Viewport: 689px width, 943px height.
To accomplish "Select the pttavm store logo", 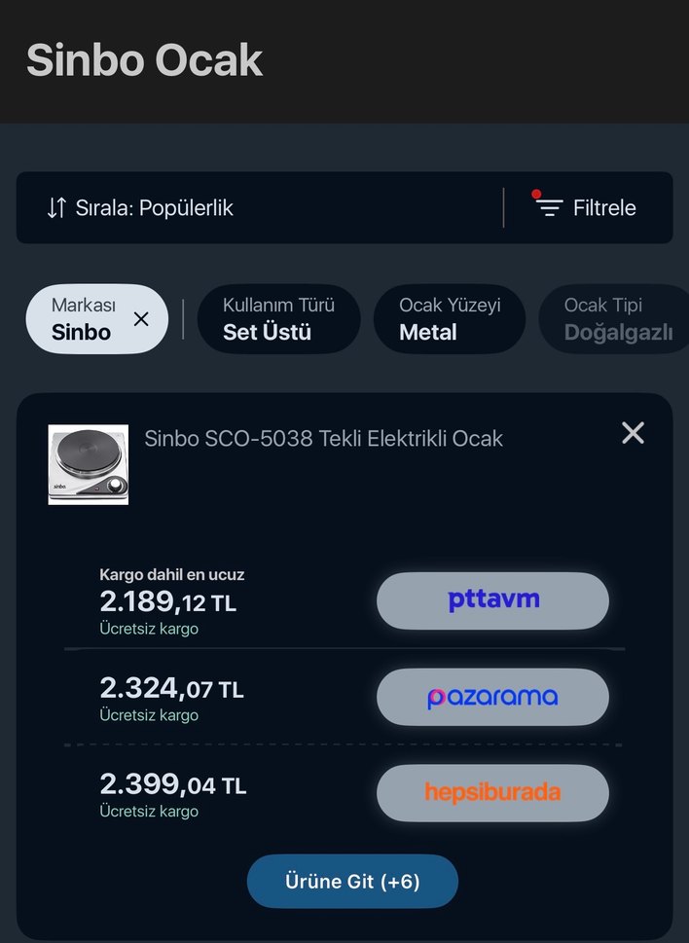I will click(492, 600).
